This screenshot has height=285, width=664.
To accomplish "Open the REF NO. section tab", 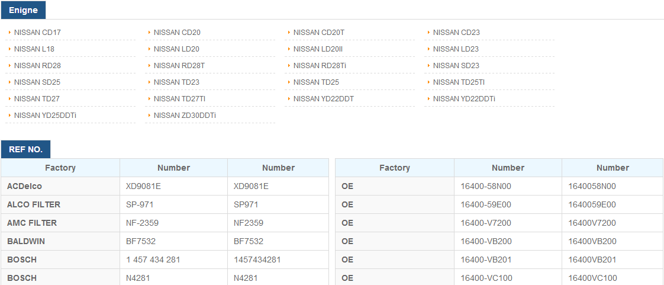I will coord(26,149).
